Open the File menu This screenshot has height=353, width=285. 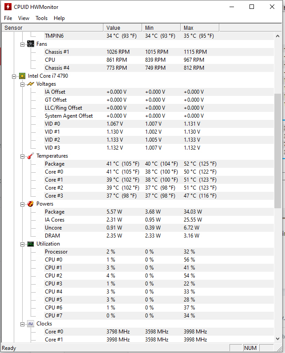click(8, 18)
